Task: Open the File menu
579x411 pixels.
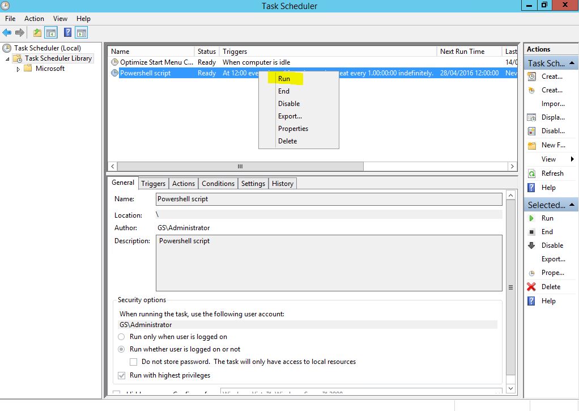Action: coord(10,19)
